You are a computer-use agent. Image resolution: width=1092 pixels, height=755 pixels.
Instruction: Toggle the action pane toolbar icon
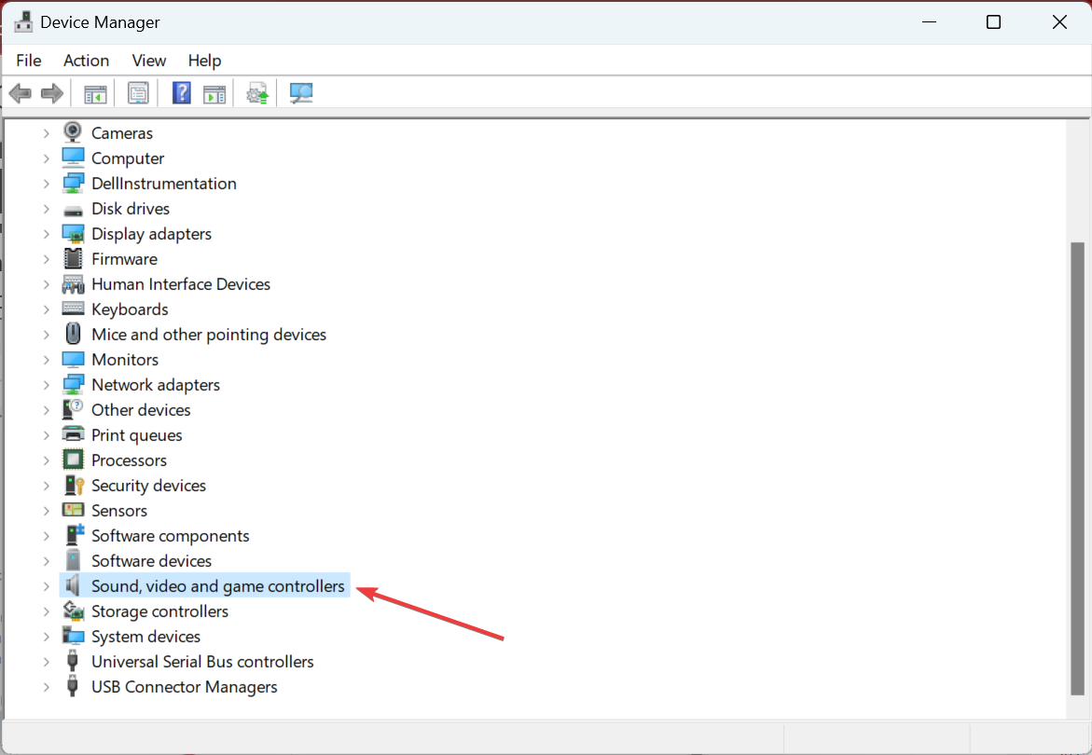tap(214, 93)
